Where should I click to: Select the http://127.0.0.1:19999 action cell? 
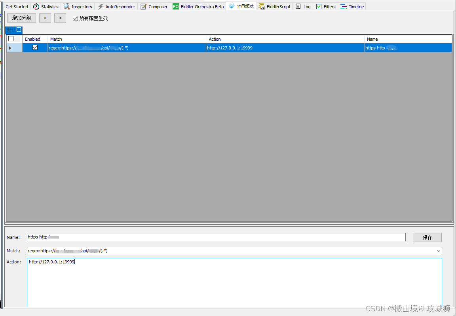pyautogui.click(x=285, y=47)
